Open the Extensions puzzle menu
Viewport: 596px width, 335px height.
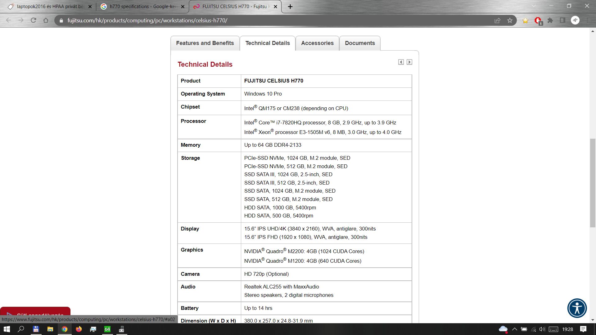[x=550, y=20]
